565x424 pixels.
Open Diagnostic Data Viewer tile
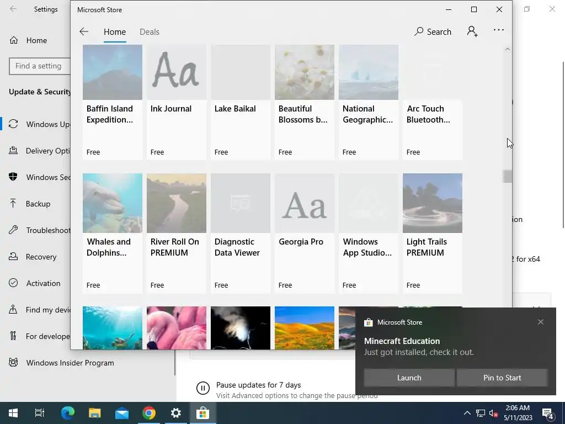tap(241, 234)
